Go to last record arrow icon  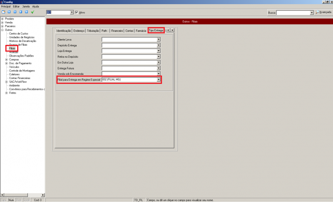[x=26, y=12]
